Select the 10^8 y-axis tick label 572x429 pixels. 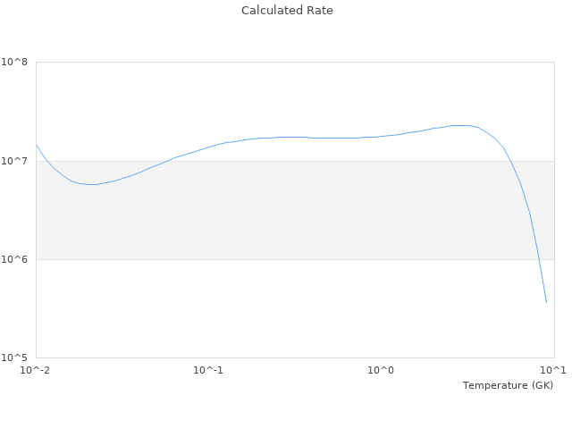tap(15, 63)
